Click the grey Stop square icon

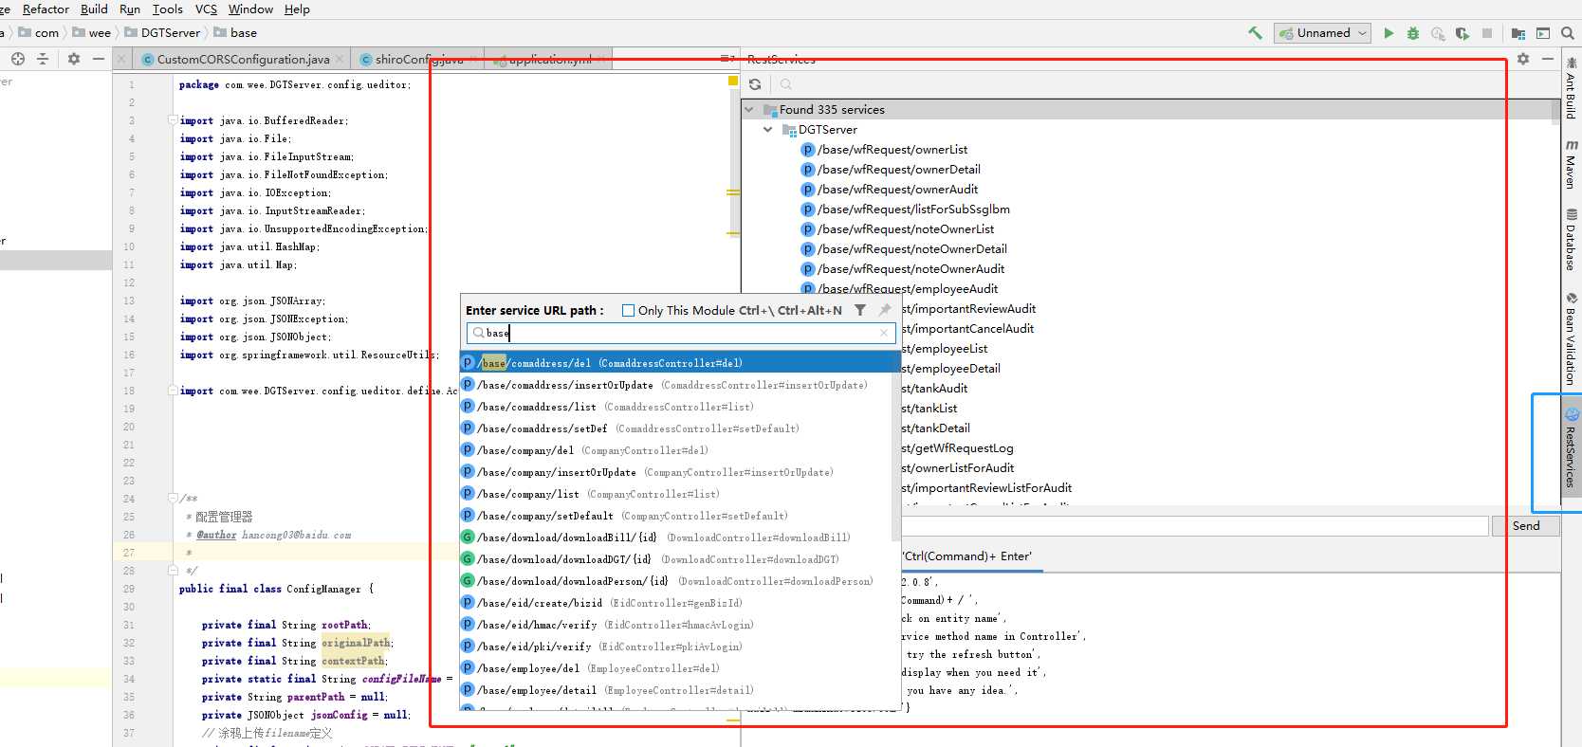1487,33
